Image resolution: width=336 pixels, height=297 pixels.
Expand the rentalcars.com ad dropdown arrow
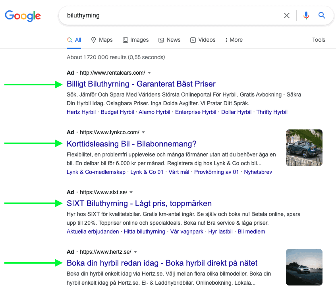pos(149,73)
